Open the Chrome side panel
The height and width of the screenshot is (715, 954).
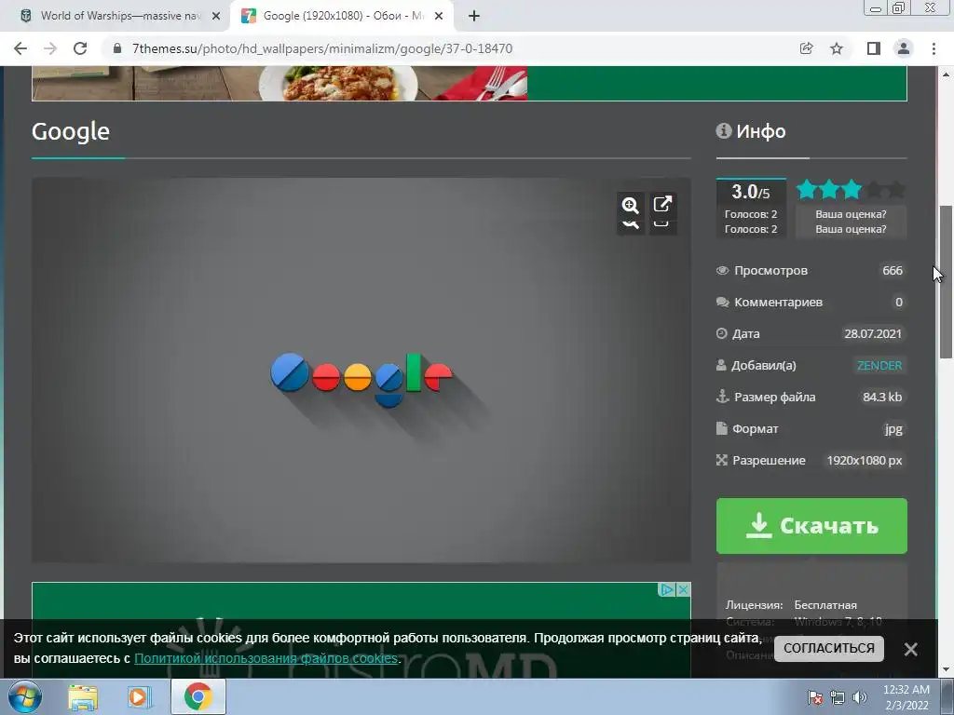(x=873, y=48)
